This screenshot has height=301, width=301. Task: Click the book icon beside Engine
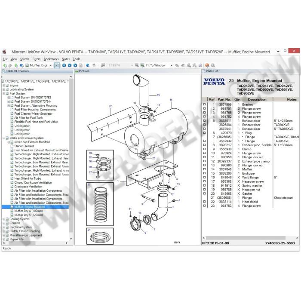pyautogui.click(x=7, y=86)
